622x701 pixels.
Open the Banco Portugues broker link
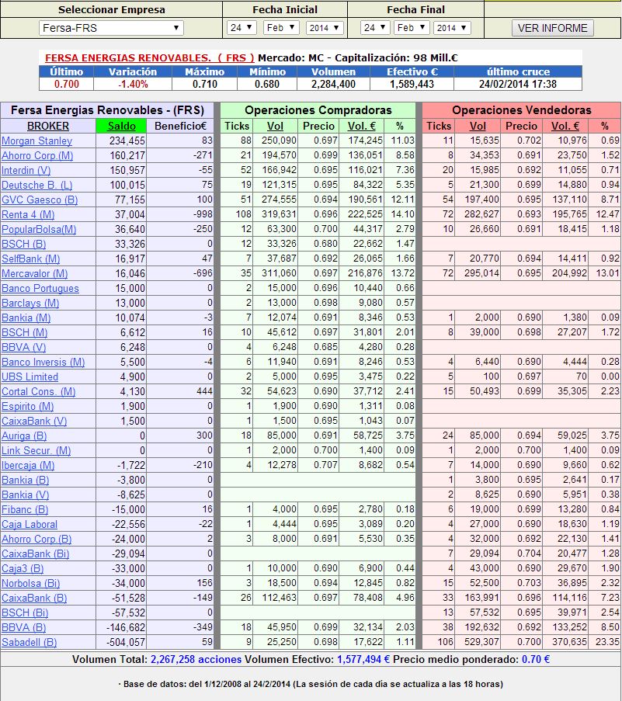point(40,288)
